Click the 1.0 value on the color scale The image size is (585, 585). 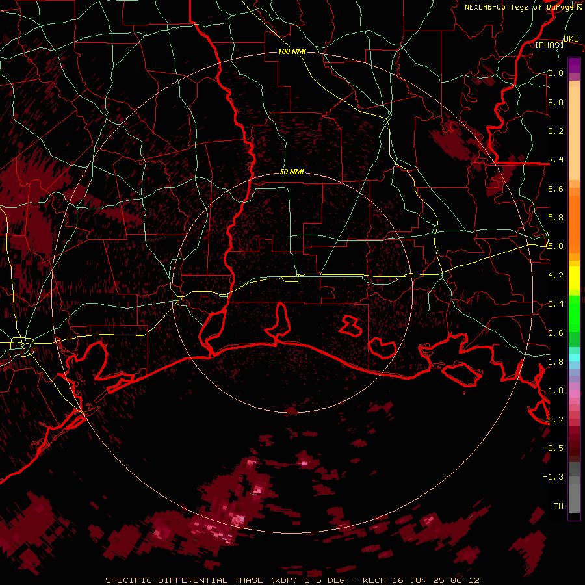point(556,391)
